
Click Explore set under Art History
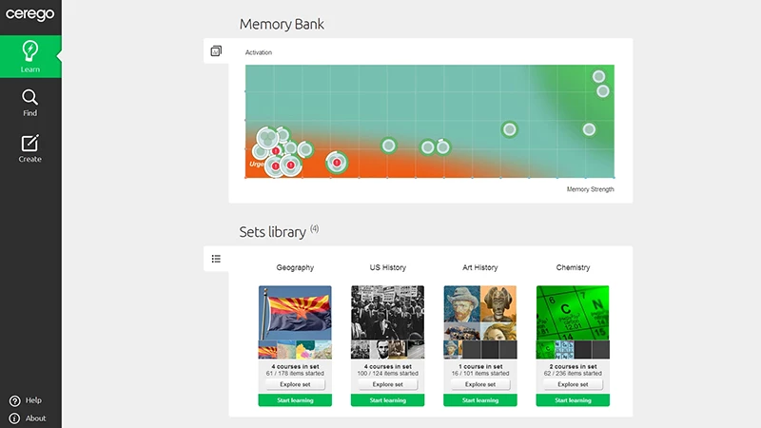pos(480,384)
